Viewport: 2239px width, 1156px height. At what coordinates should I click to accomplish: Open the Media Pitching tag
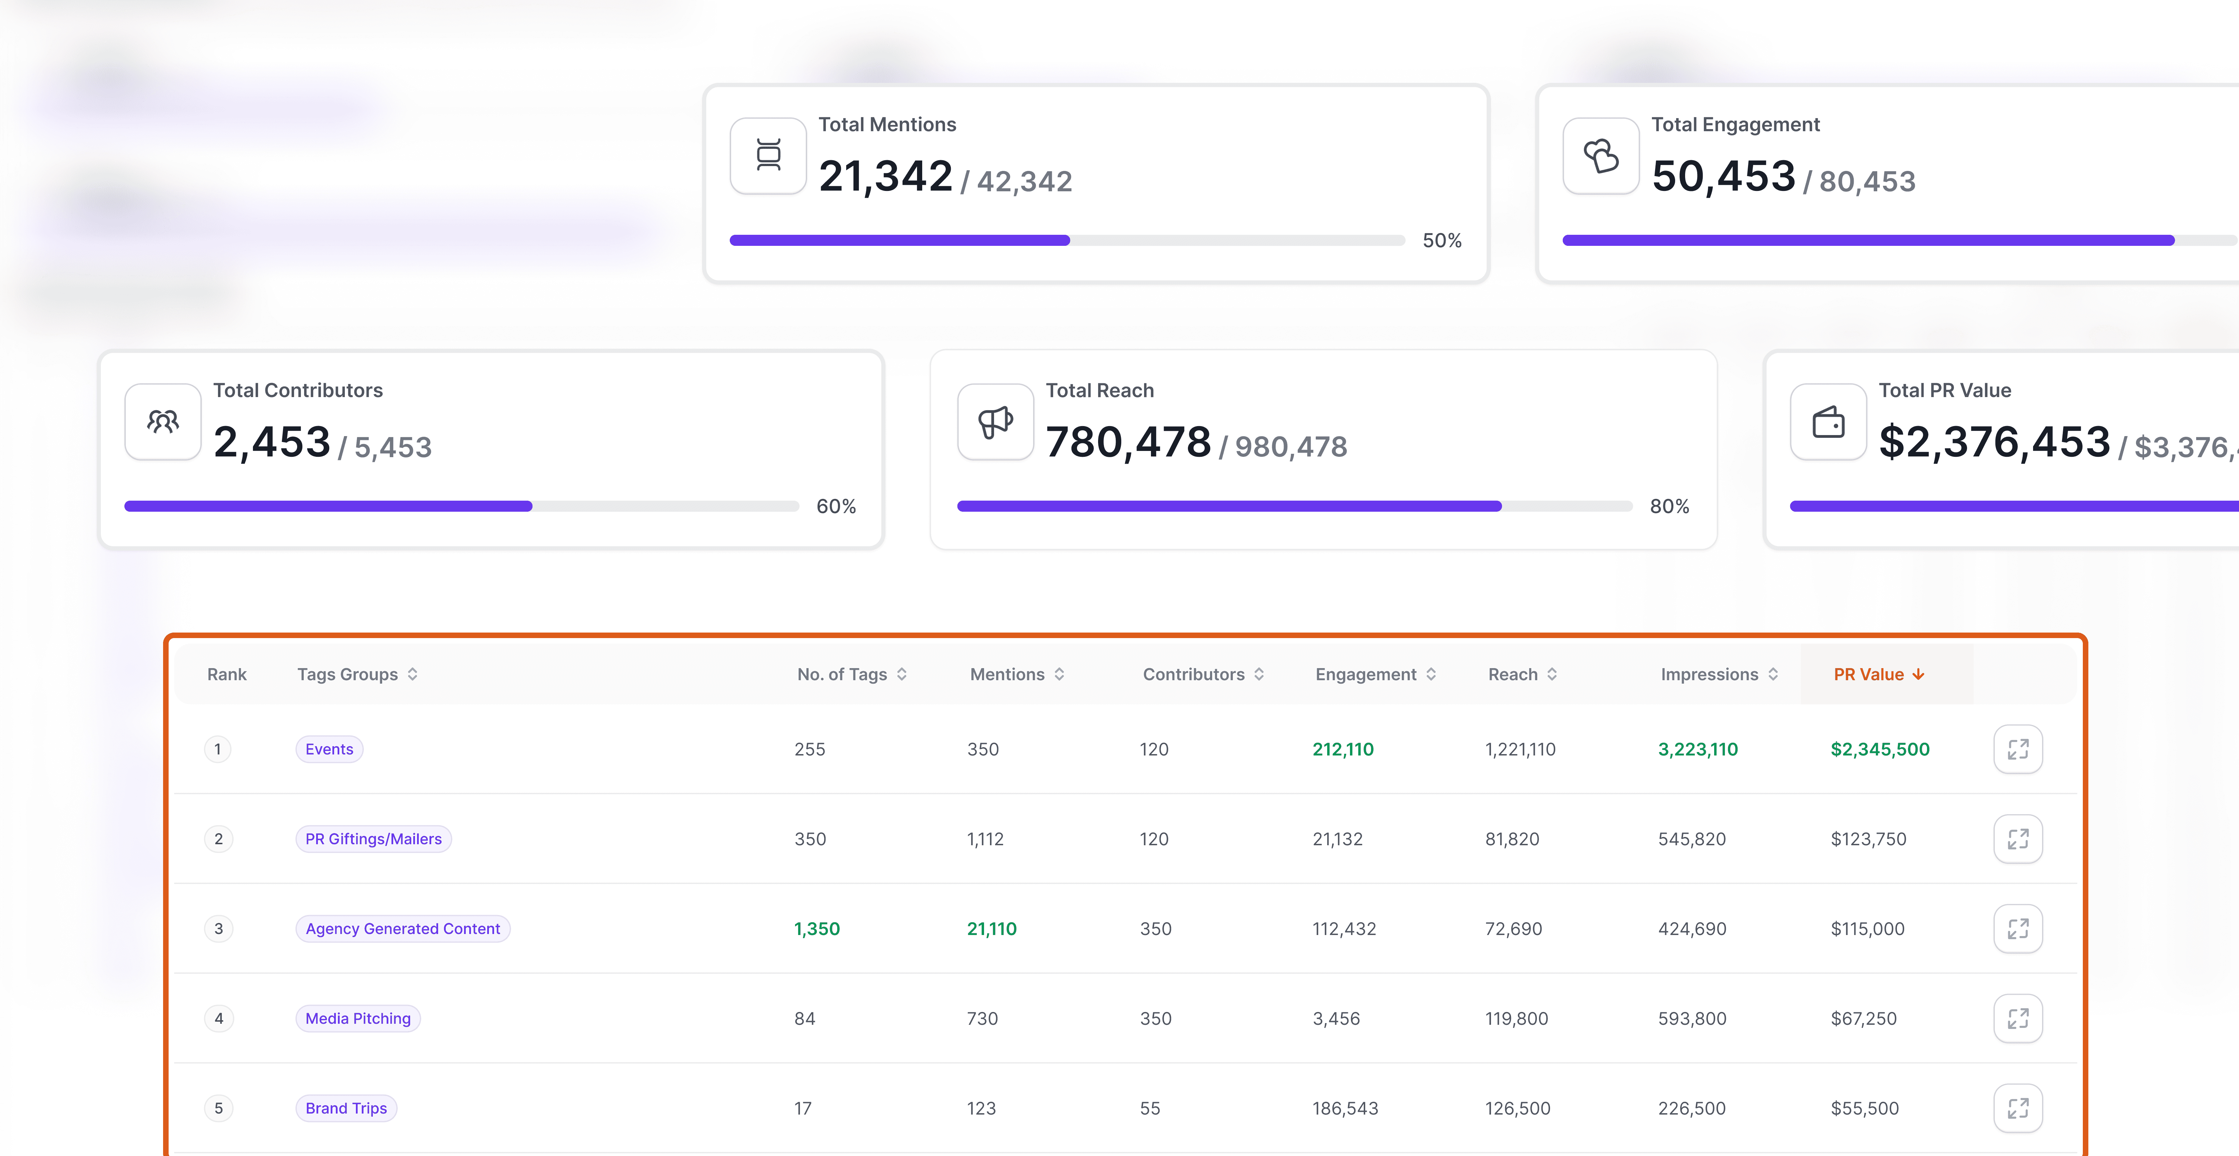(x=357, y=1018)
